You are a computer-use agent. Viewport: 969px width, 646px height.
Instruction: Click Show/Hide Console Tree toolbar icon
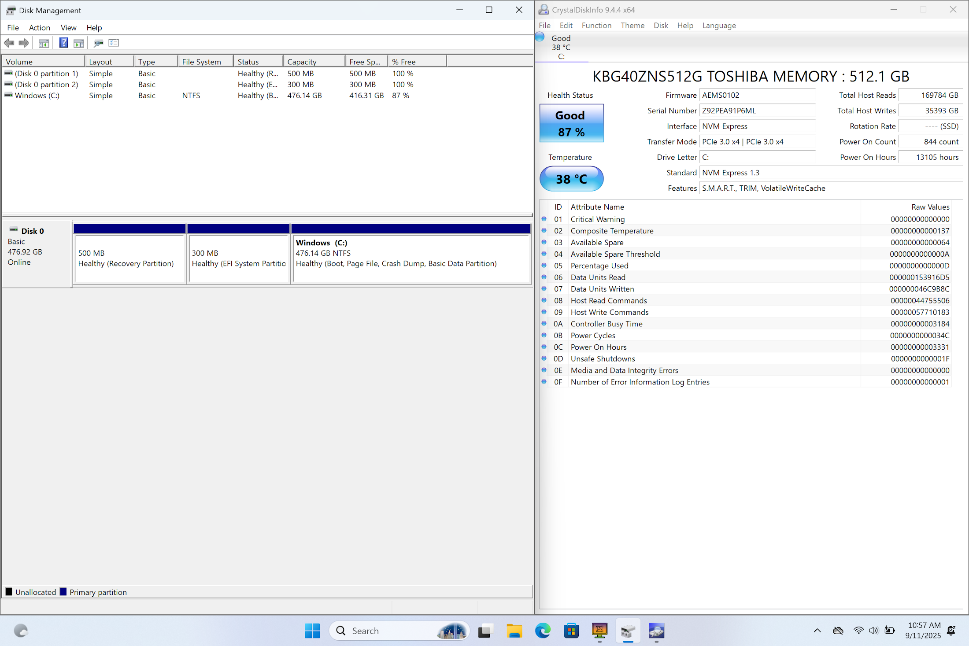44,43
